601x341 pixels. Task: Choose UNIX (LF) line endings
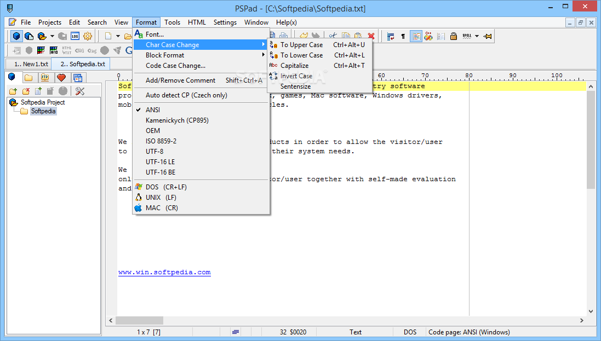[x=201, y=197]
